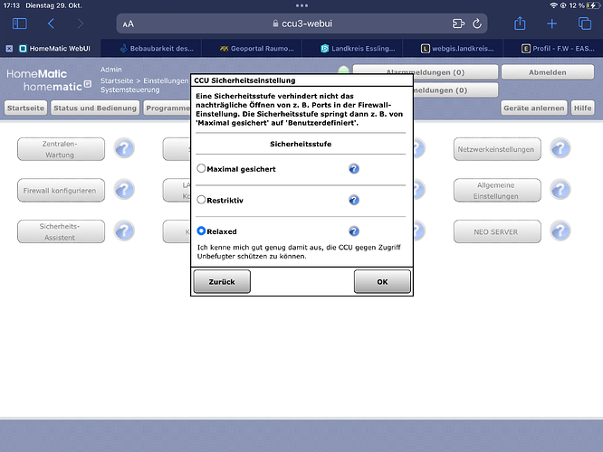Click help icon next to Restriktiv option
The width and height of the screenshot is (603, 452).
[354, 200]
